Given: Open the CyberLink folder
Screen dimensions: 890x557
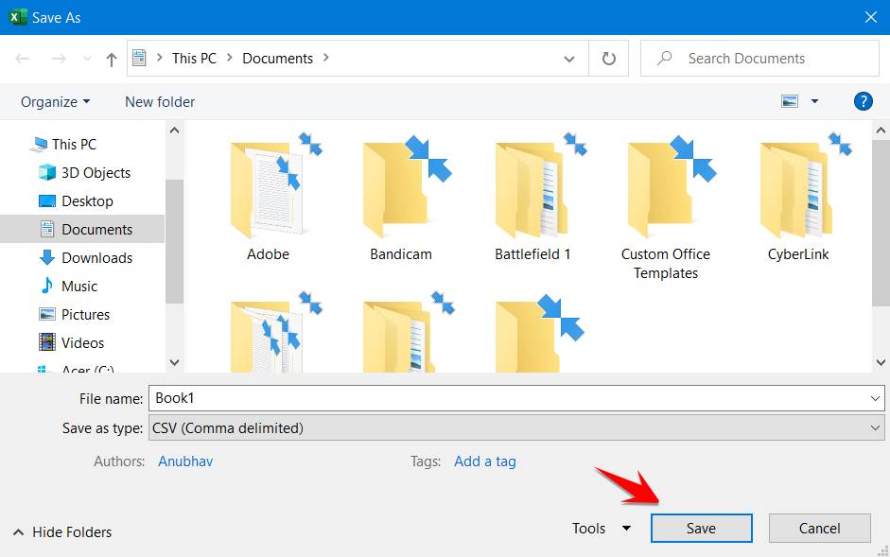Looking at the screenshot, I should click(798, 196).
